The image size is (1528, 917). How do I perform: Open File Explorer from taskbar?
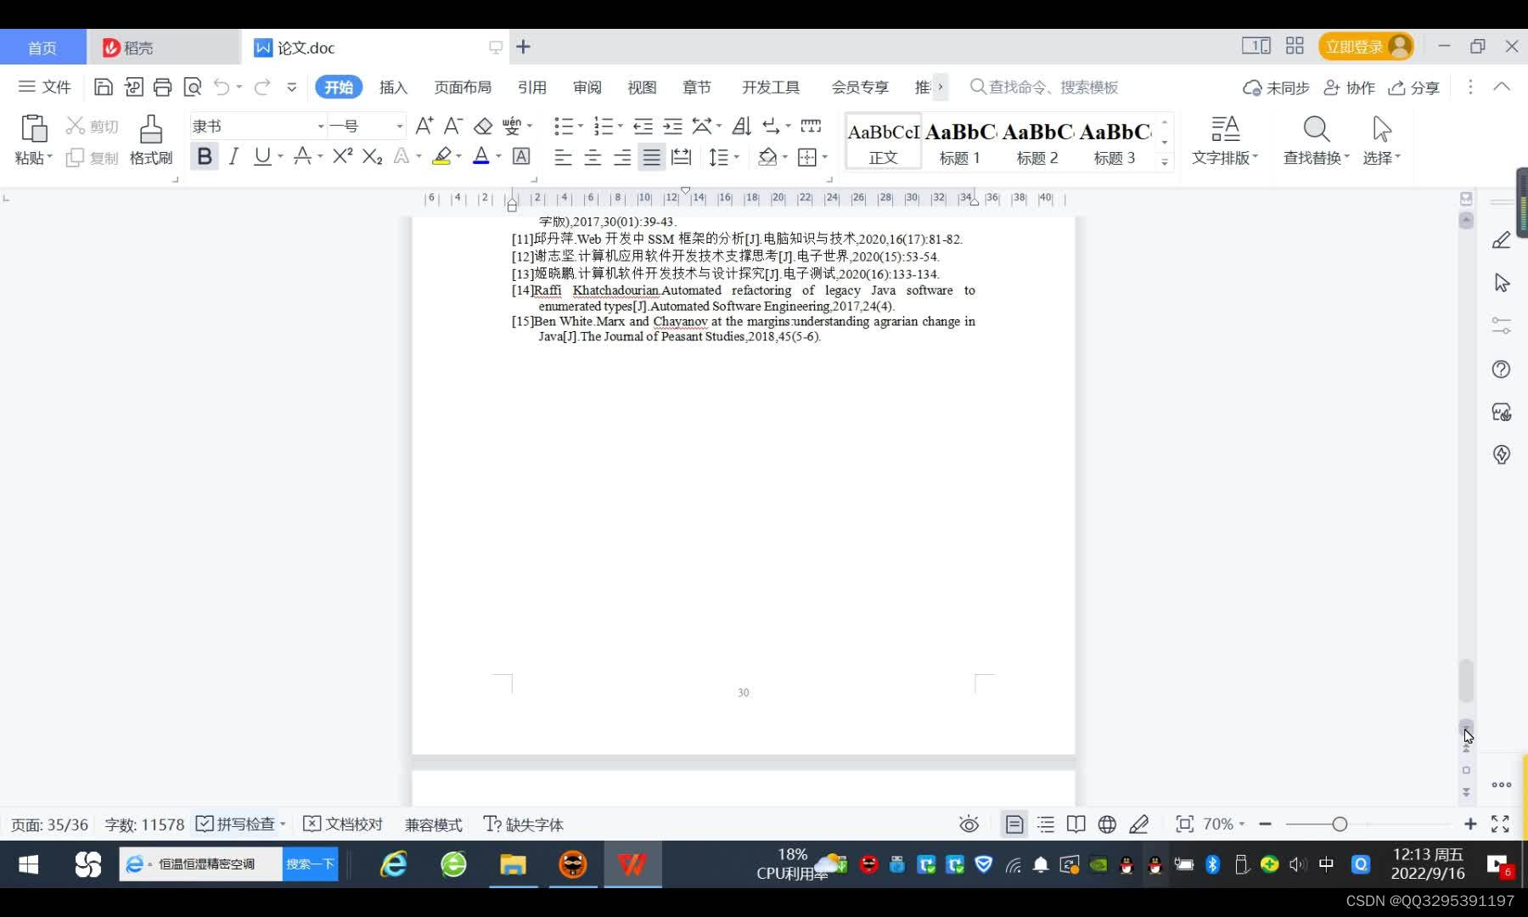(513, 864)
